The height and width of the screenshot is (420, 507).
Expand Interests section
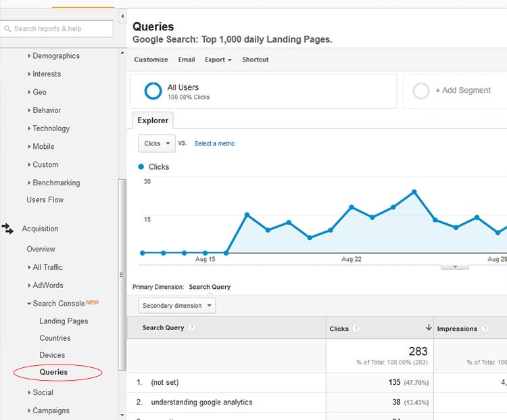coord(45,74)
